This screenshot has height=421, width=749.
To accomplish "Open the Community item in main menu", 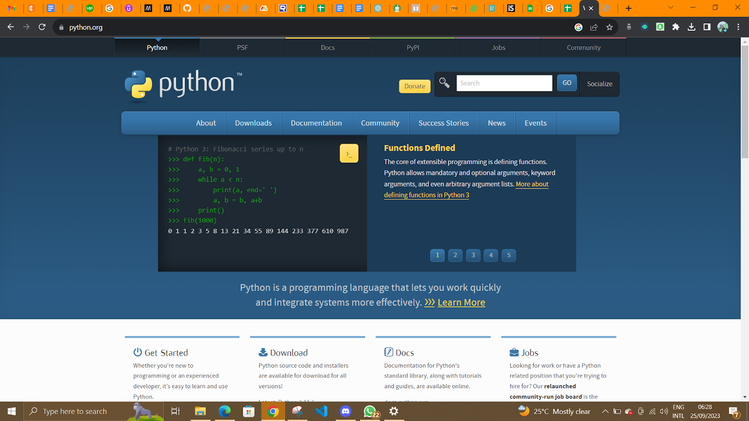I will coord(380,123).
